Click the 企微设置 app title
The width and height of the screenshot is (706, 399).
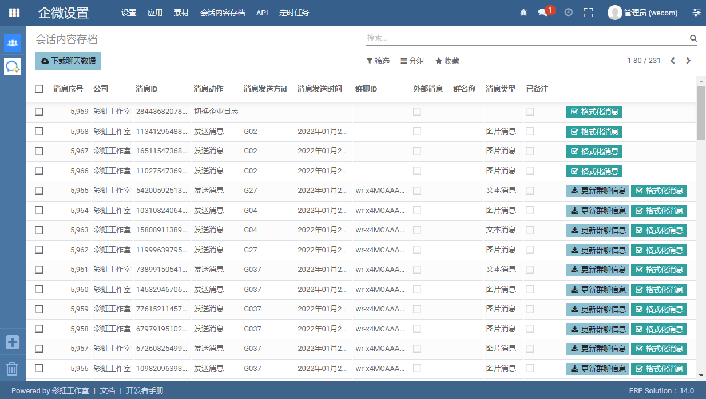click(64, 13)
